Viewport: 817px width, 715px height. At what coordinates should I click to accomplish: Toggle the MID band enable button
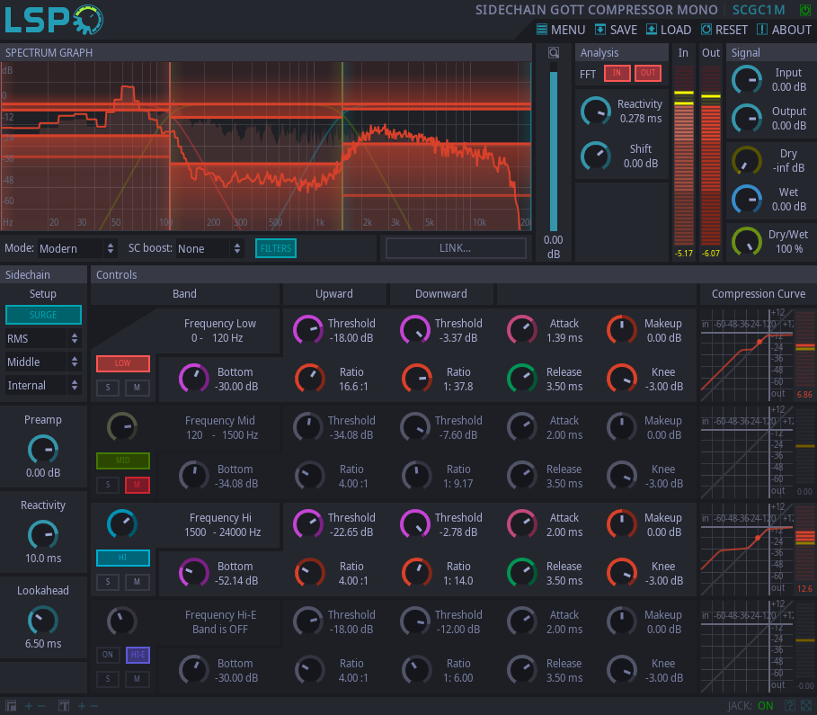coord(123,460)
